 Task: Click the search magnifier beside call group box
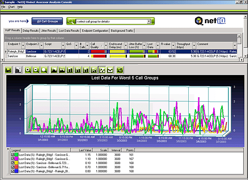click(71, 21)
